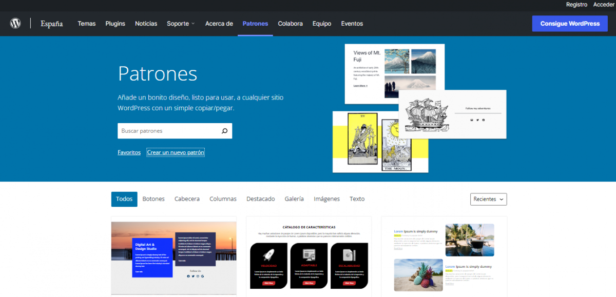Viewport: 616px width, 297px height.
Task: Select the Todos filter tab
Action: (x=124, y=199)
